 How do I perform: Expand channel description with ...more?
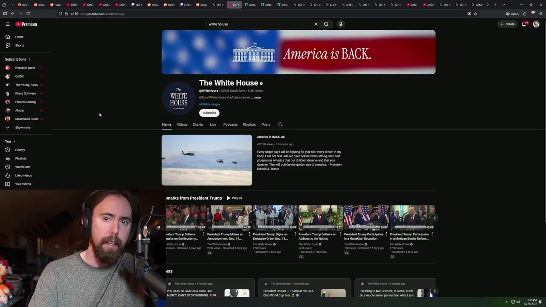pyautogui.click(x=256, y=98)
